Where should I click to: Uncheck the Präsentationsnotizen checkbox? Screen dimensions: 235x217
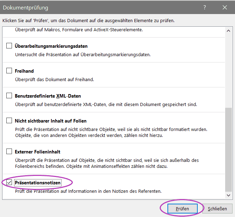(9, 183)
